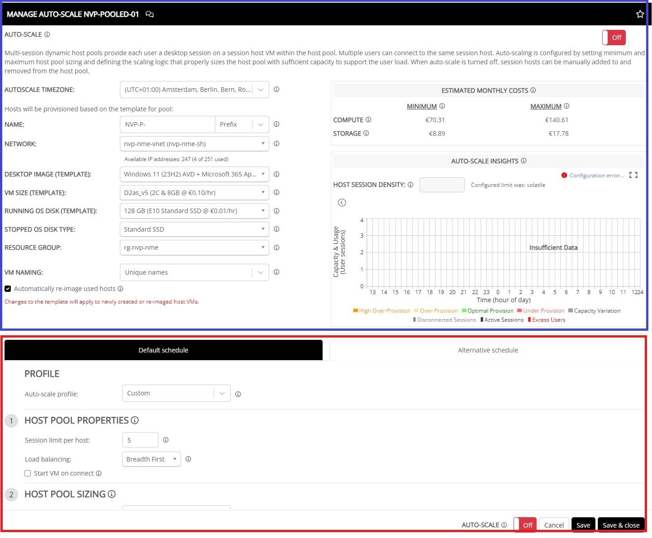Open the Desktop Image template dropdown
Screen dimensions: 652x538
tap(194, 174)
